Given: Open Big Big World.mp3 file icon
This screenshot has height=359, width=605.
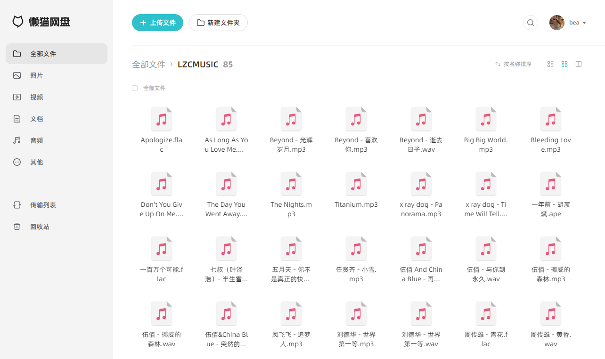Looking at the screenshot, I should [486, 119].
